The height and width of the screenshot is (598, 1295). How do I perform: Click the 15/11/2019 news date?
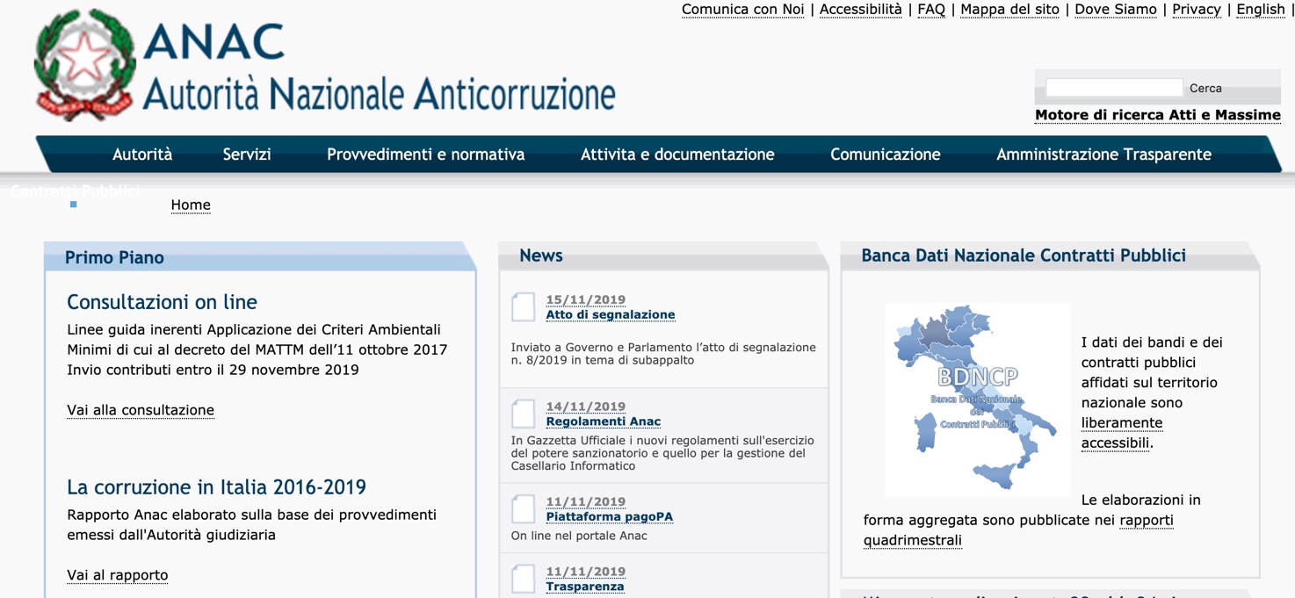tap(586, 299)
